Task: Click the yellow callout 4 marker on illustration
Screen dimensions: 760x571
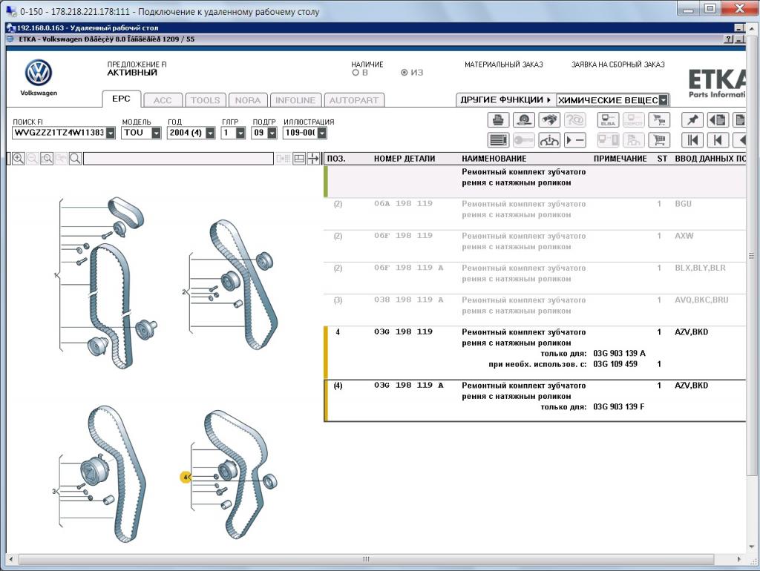Action: tap(185, 477)
